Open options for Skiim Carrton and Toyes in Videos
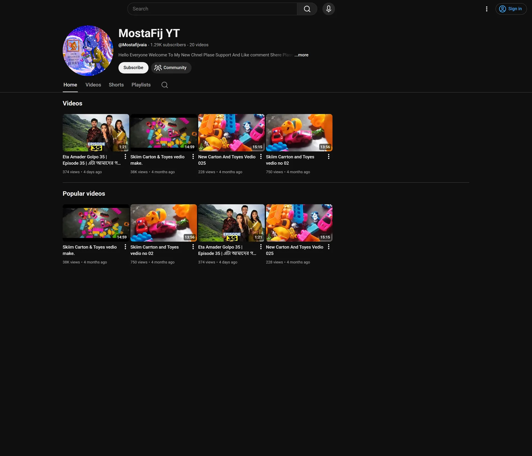This screenshot has width=532, height=456. (x=329, y=157)
